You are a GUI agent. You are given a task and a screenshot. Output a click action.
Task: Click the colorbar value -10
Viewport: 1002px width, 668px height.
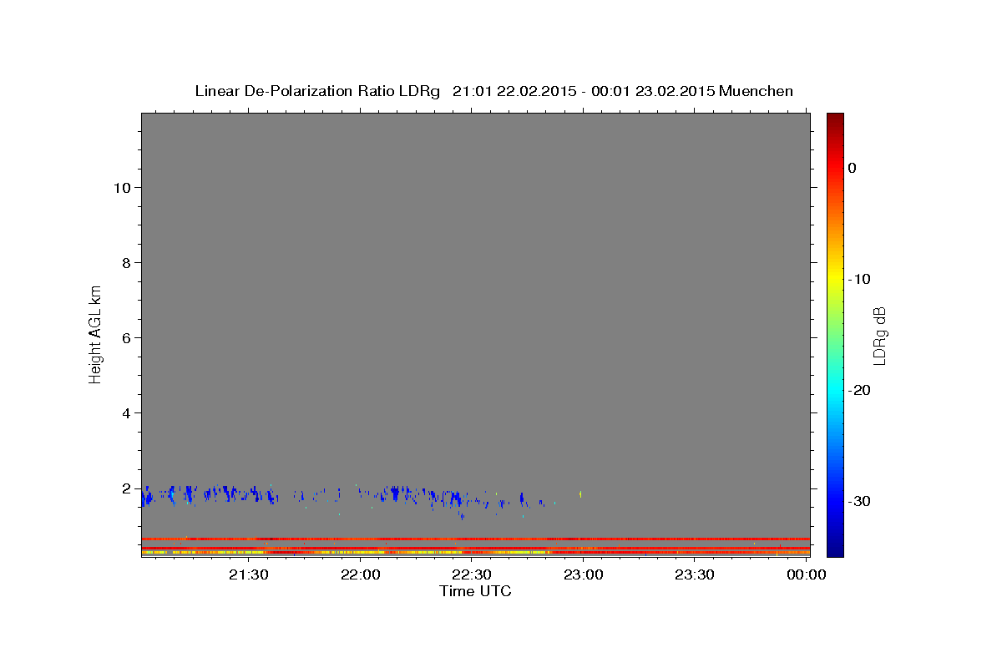tap(860, 279)
